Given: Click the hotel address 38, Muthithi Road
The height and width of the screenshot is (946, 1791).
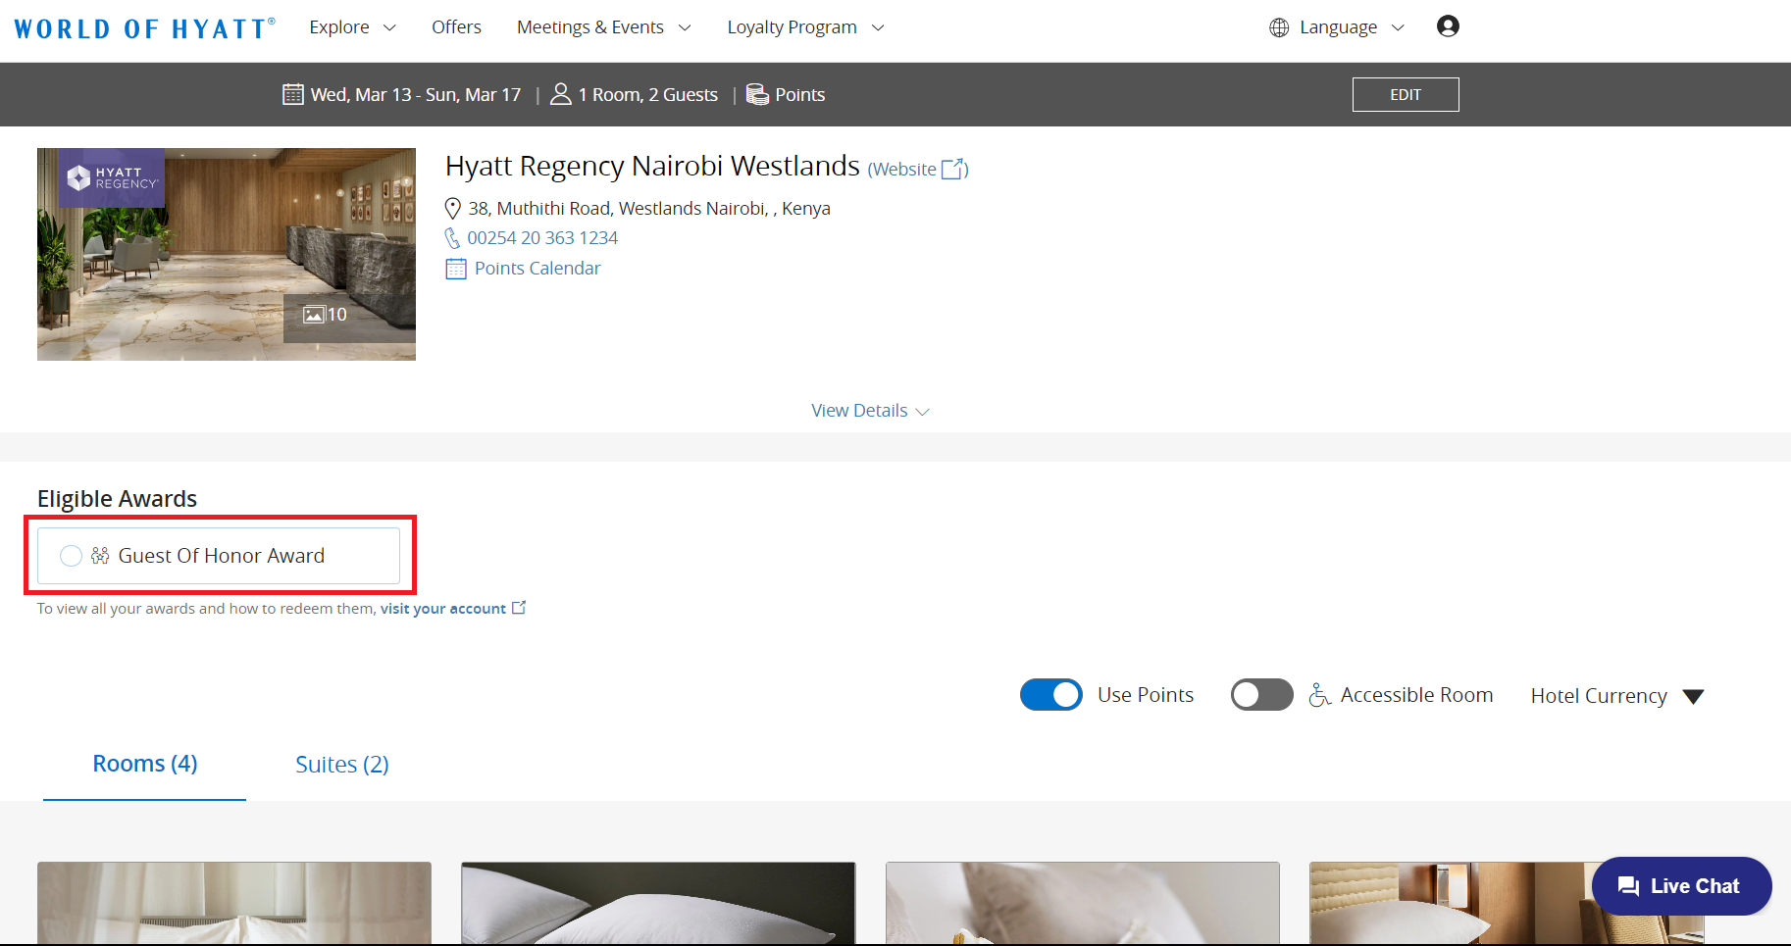Looking at the screenshot, I should pos(649,208).
